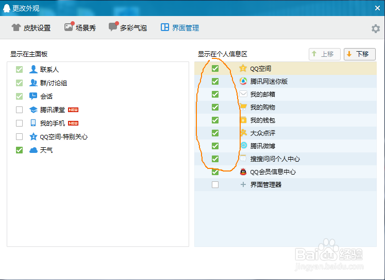Click the 腾讯微博 icon
The image size is (385, 280).
(244, 145)
